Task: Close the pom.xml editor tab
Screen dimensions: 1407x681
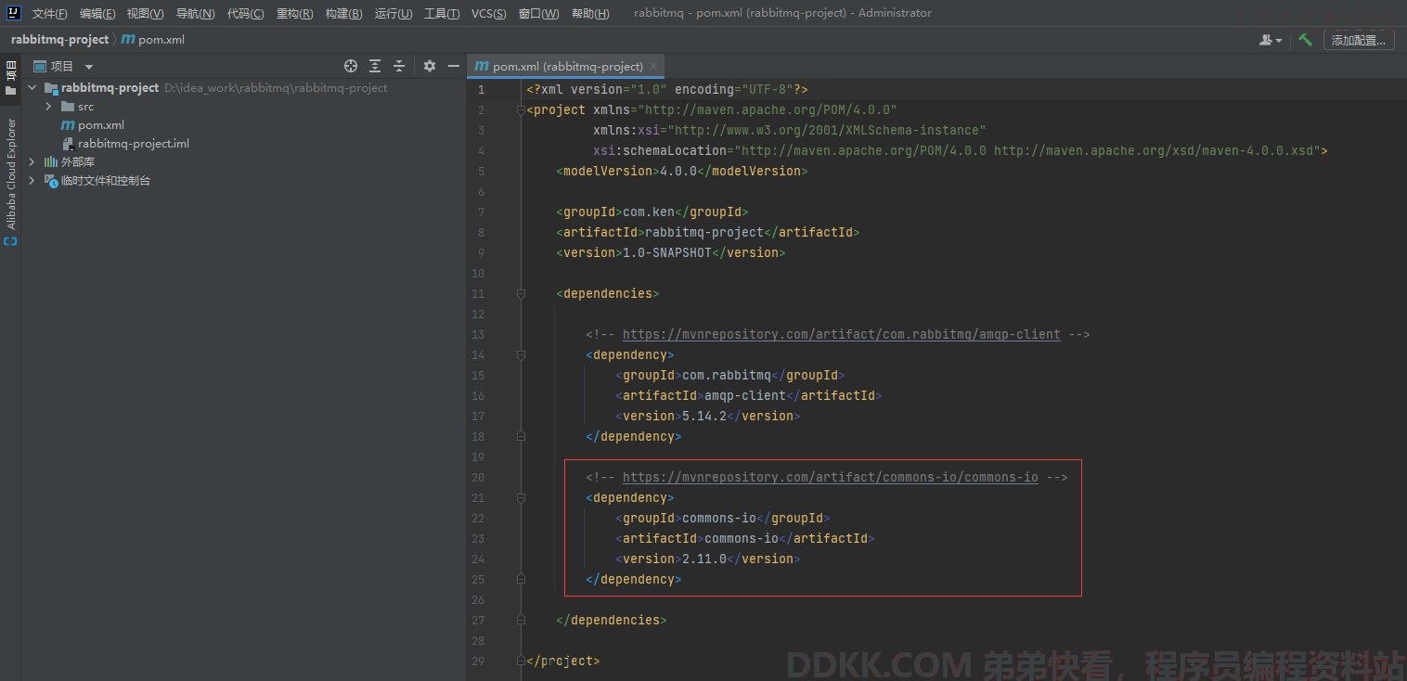Action: click(653, 66)
